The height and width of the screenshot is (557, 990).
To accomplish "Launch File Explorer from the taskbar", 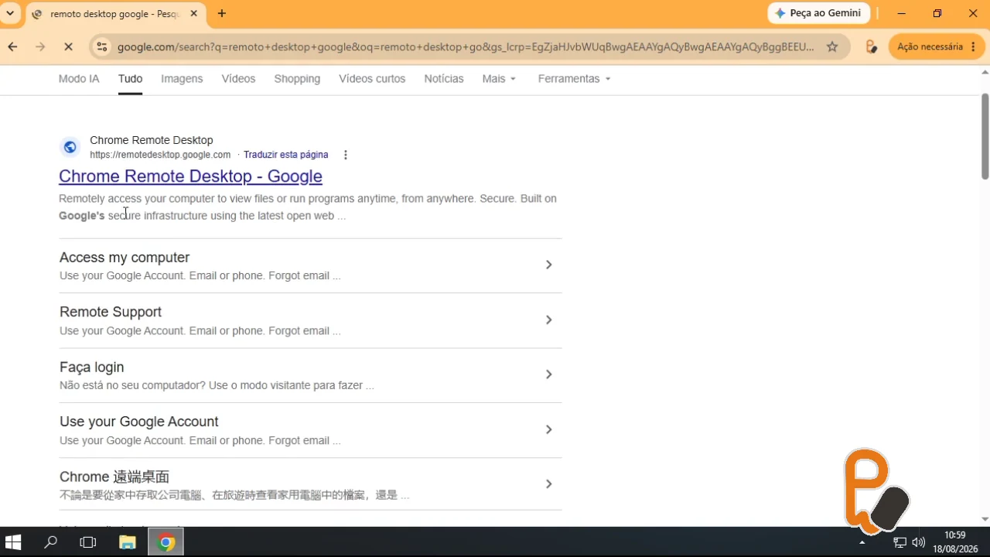I will 126,542.
